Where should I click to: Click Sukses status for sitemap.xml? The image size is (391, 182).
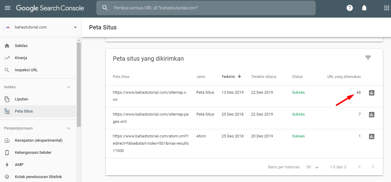click(x=298, y=93)
